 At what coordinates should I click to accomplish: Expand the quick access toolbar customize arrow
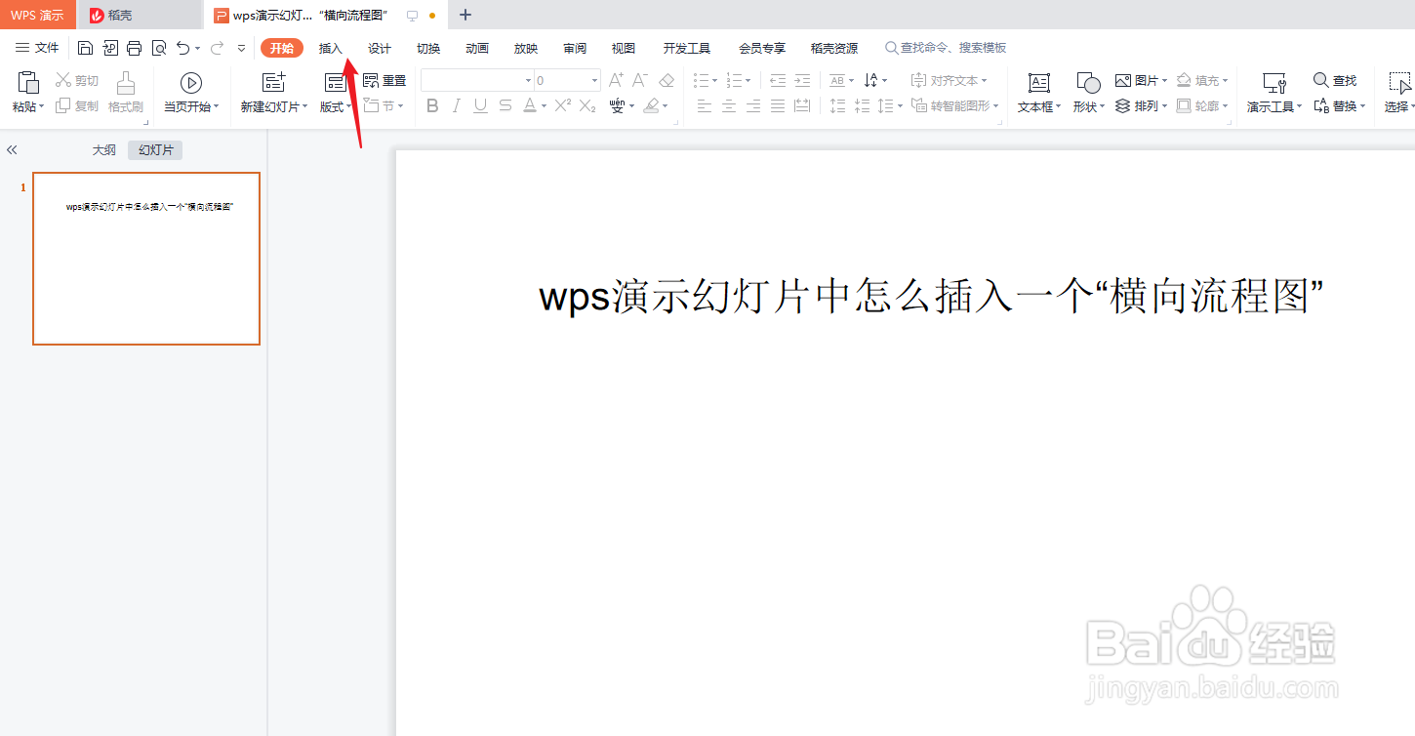242,48
